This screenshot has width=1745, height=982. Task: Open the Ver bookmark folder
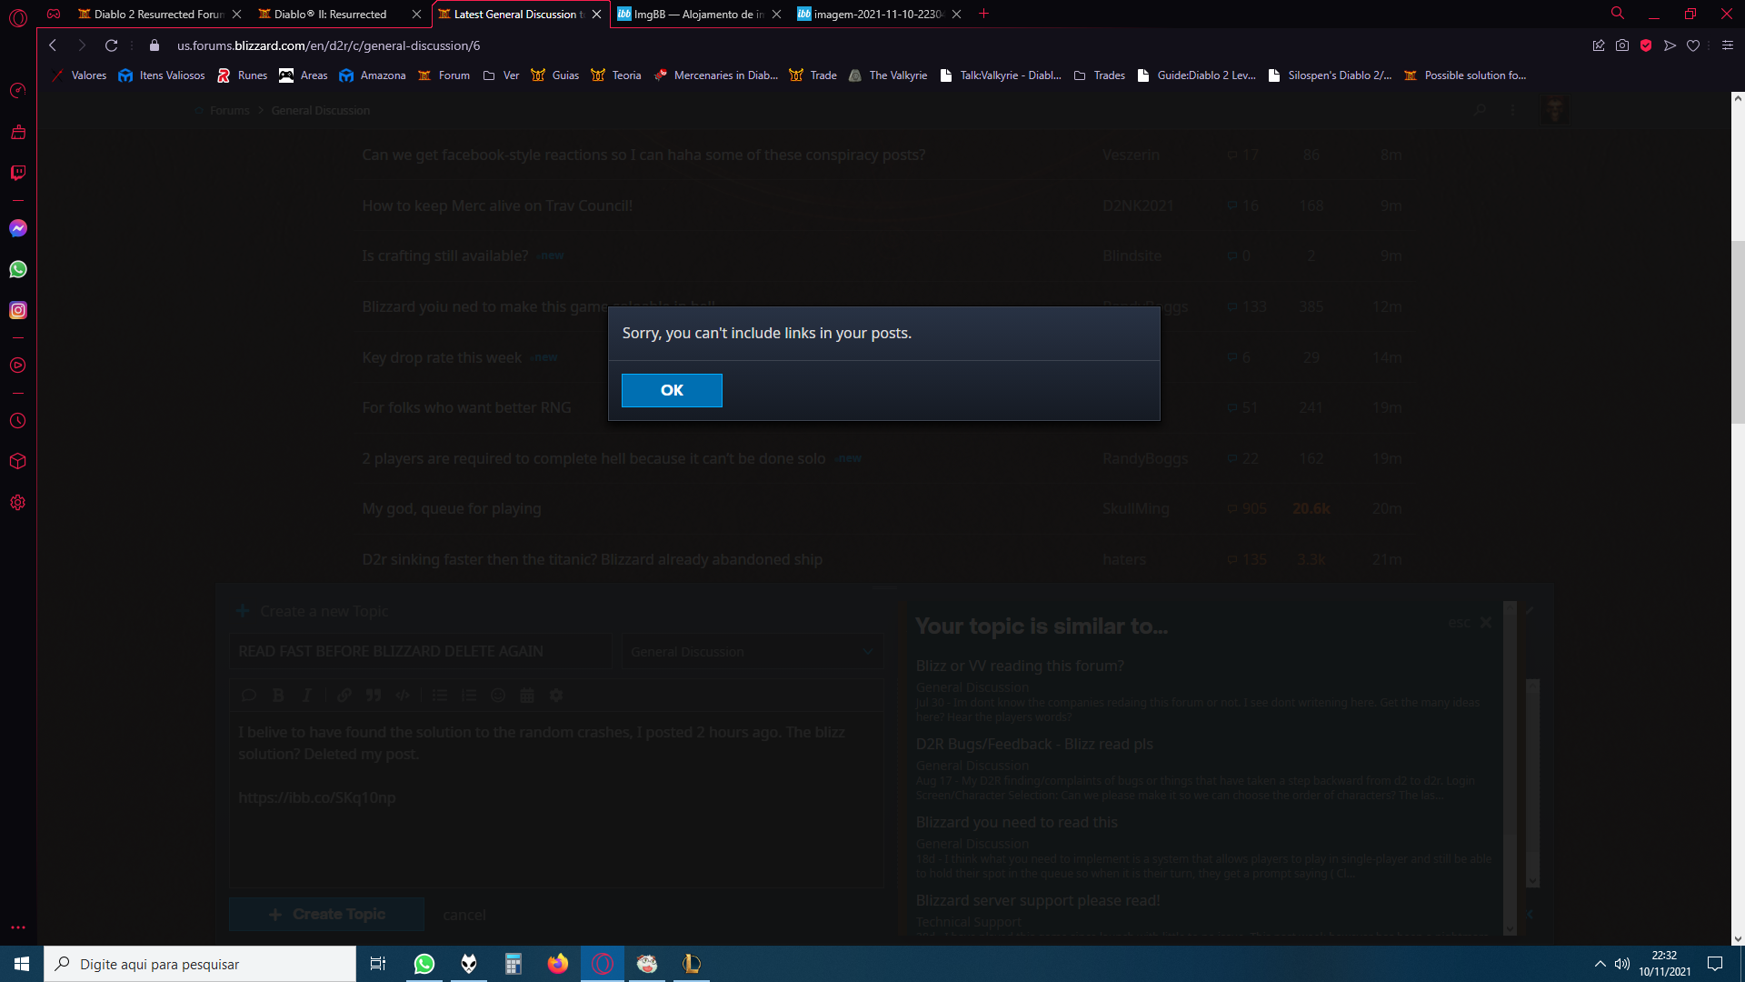501,75
